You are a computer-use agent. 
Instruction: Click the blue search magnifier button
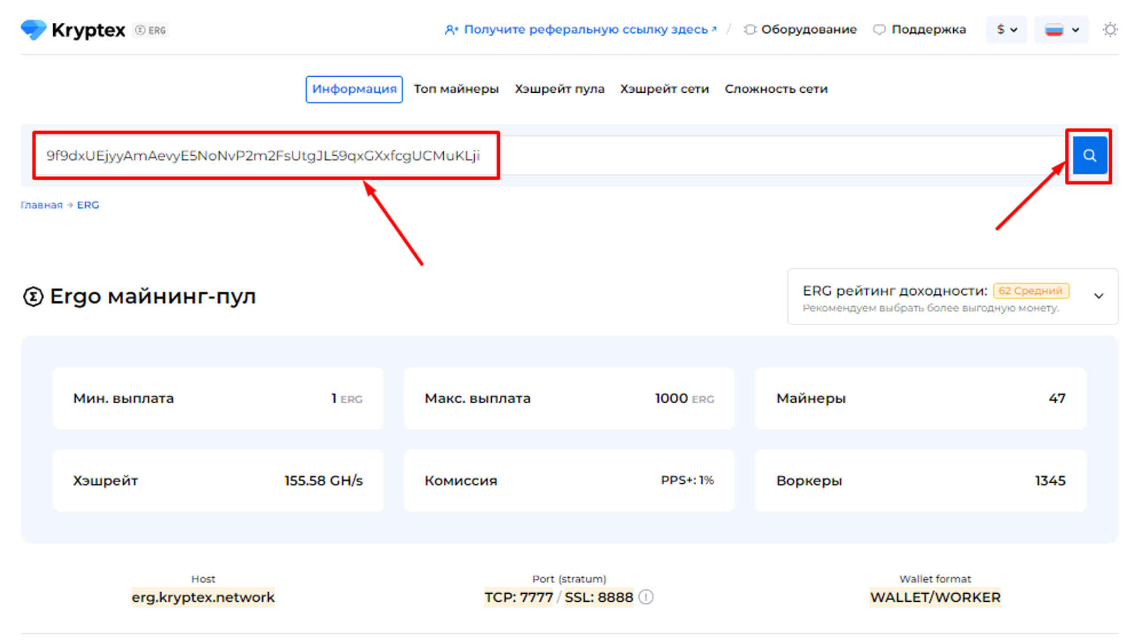(1089, 155)
